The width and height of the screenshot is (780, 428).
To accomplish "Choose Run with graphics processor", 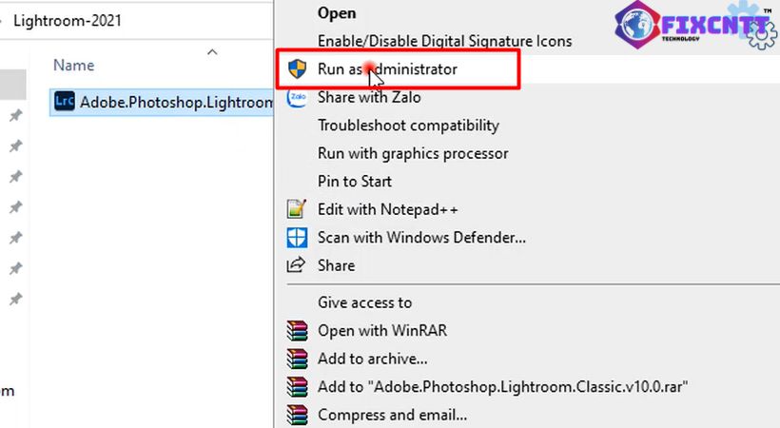I will coord(413,153).
